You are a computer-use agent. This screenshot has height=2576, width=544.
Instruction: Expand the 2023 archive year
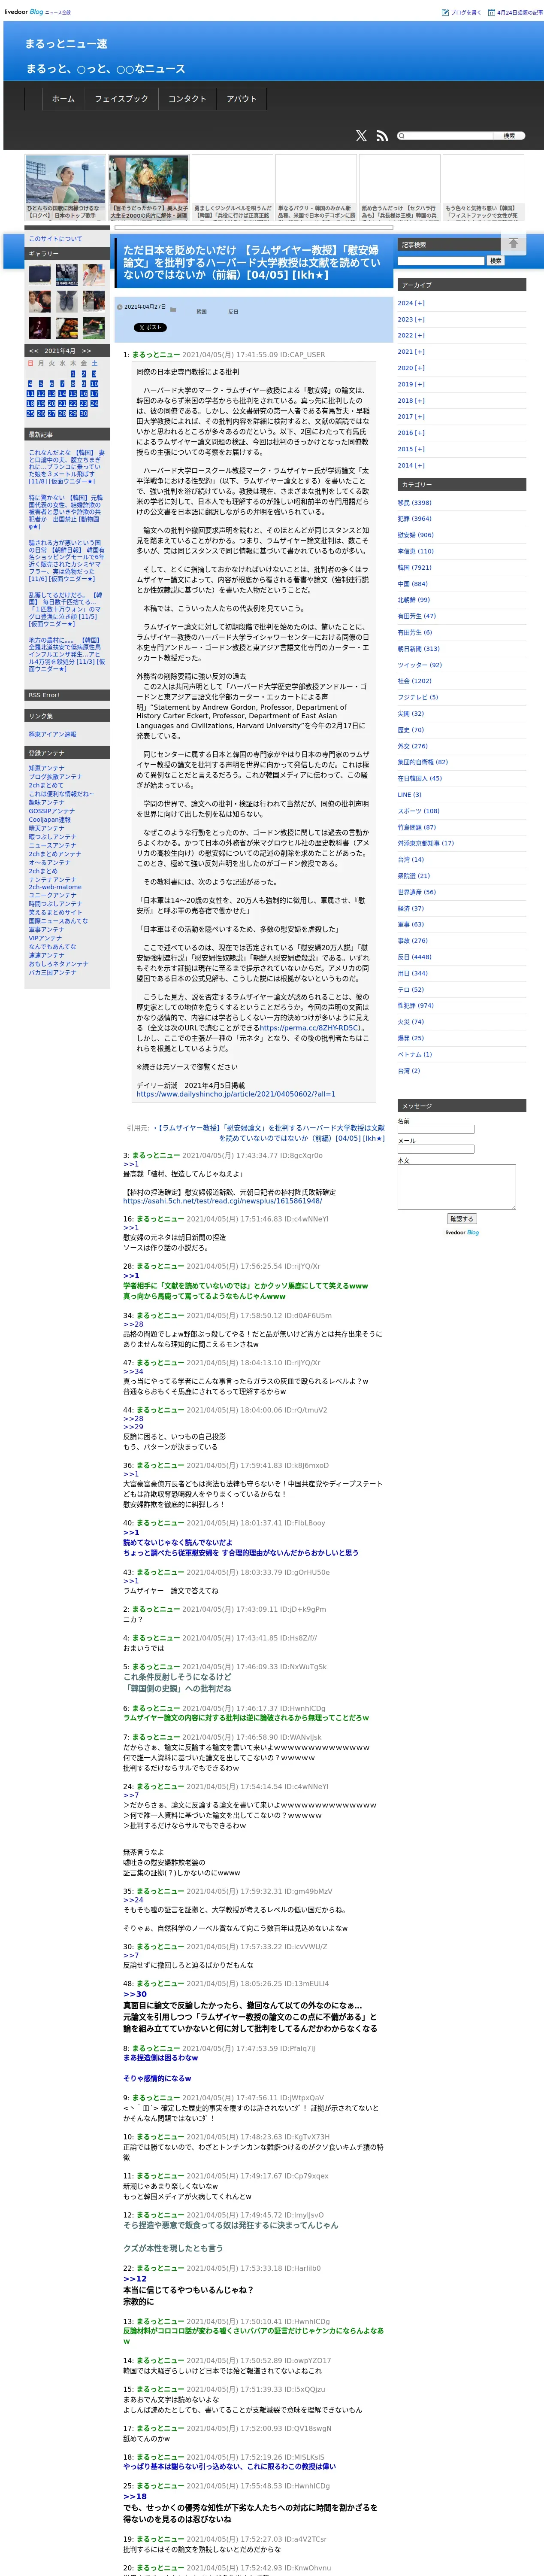tap(411, 319)
